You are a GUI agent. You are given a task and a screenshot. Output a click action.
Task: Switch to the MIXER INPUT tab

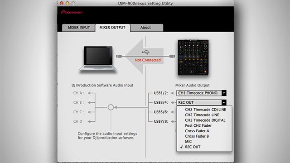point(79,28)
